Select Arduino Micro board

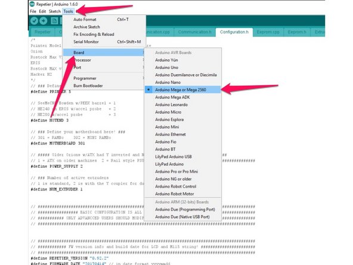click(x=182, y=112)
